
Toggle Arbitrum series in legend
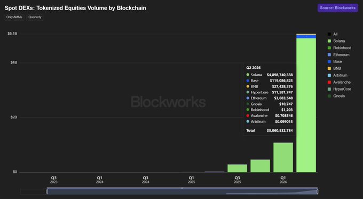point(337,75)
